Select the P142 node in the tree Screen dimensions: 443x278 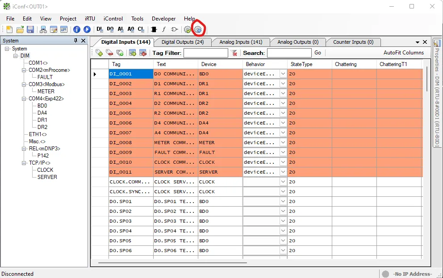coord(43,156)
